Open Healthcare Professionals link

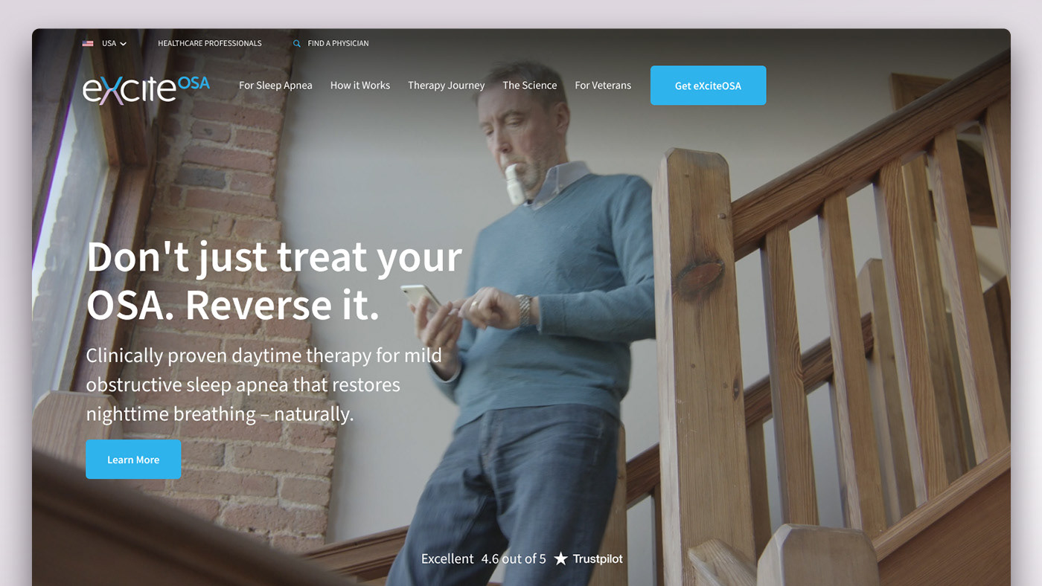210,44
